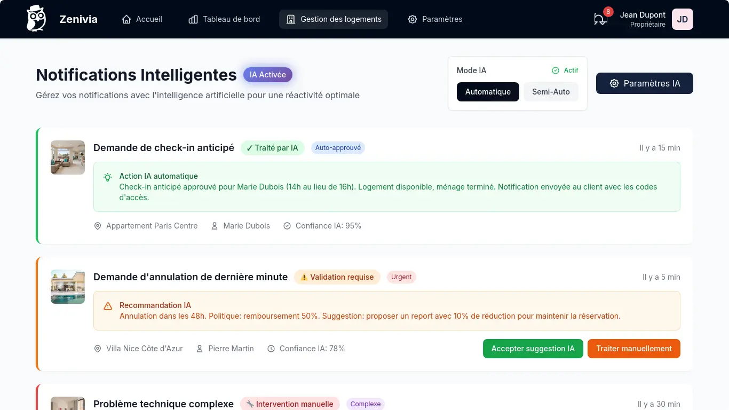Open Paramètres in the top navigation

click(x=435, y=19)
